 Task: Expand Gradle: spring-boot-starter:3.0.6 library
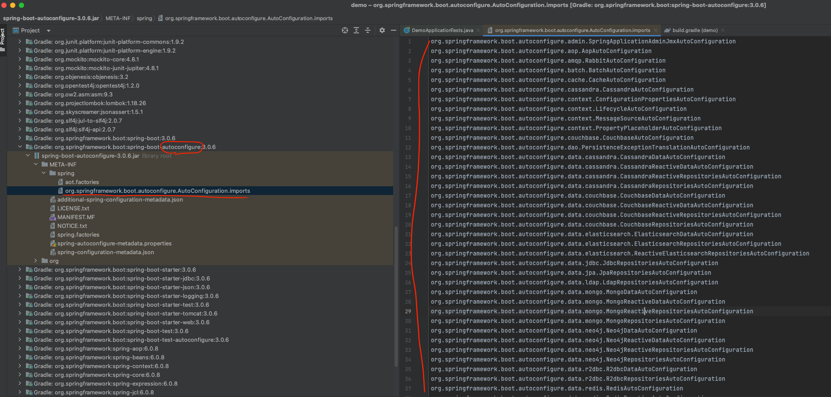(x=20, y=269)
